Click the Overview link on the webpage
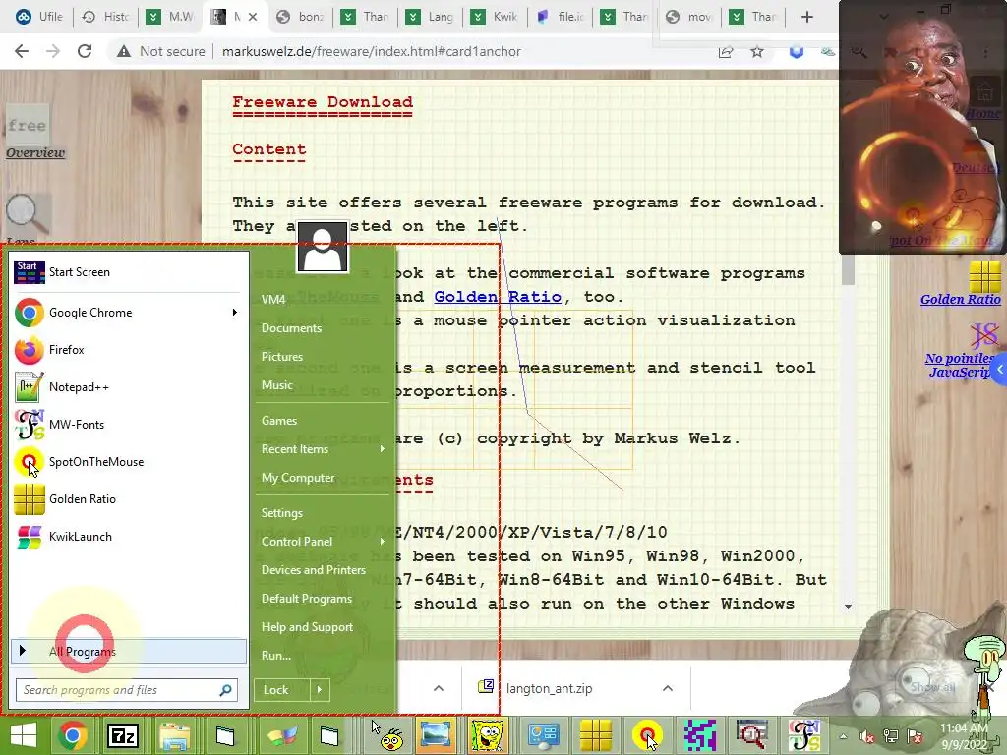Image resolution: width=1007 pixels, height=755 pixels. [x=35, y=152]
